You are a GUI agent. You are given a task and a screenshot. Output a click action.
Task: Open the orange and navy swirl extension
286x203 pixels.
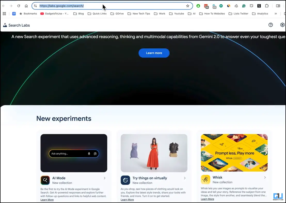click(x=228, y=6)
